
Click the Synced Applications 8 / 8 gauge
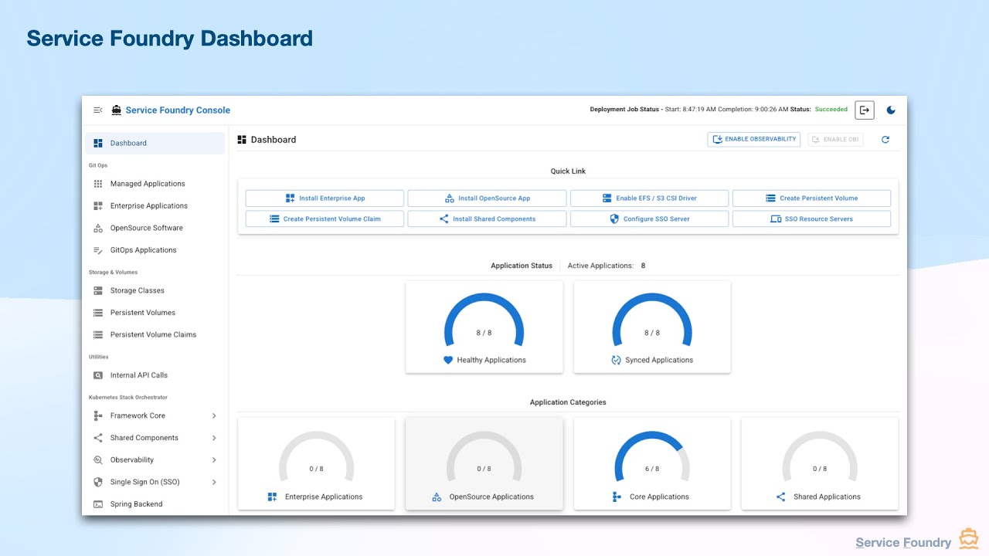tap(652, 320)
